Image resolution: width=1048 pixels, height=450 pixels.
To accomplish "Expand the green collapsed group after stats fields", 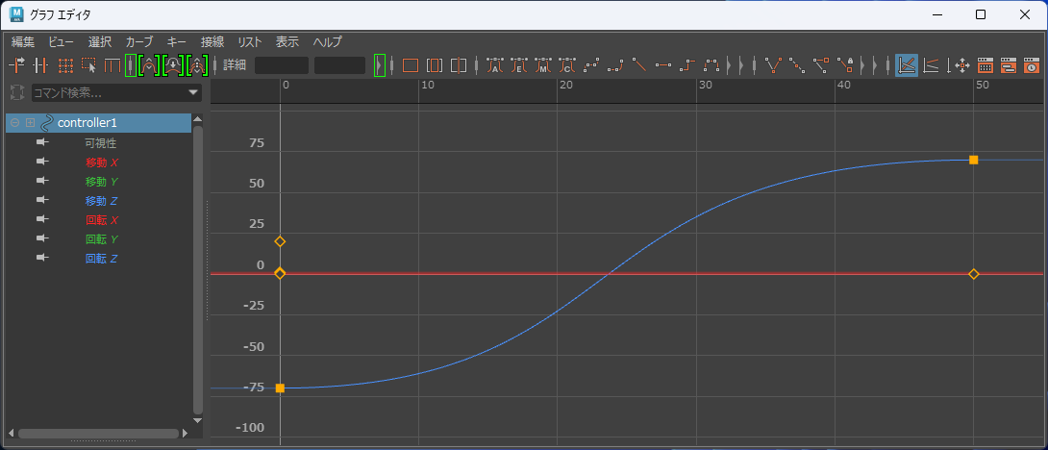I will coord(380,65).
